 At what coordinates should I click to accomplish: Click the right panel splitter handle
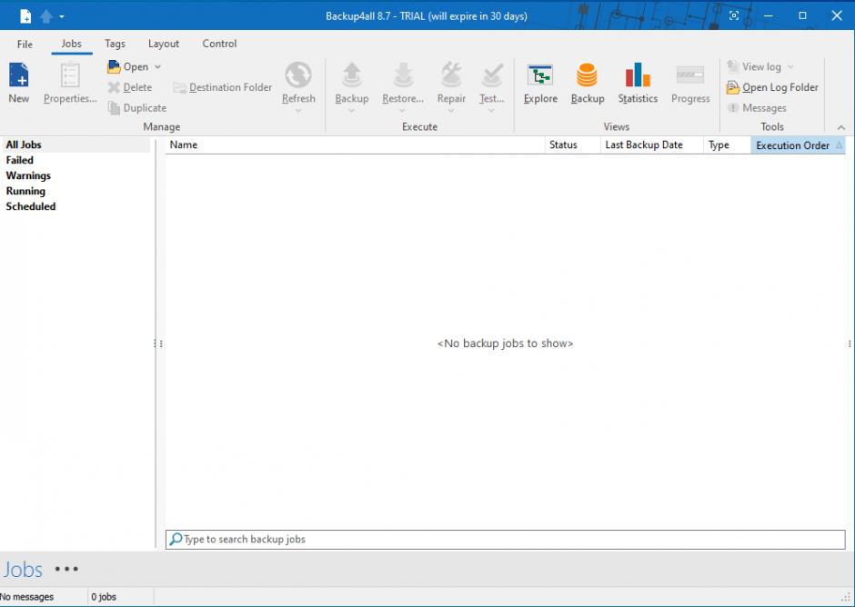pos(850,343)
